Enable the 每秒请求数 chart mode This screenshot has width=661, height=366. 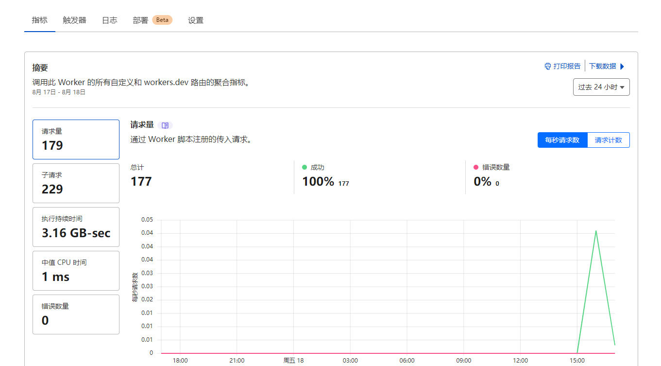coord(562,140)
